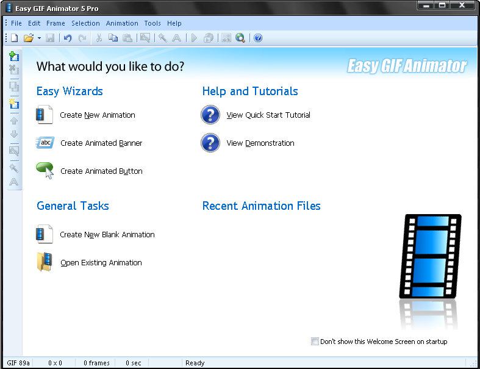
Task: Click the abc banner icon
Action: click(45, 143)
